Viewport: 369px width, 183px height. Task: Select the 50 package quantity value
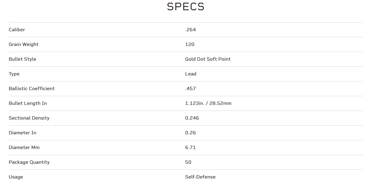click(188, 162)
